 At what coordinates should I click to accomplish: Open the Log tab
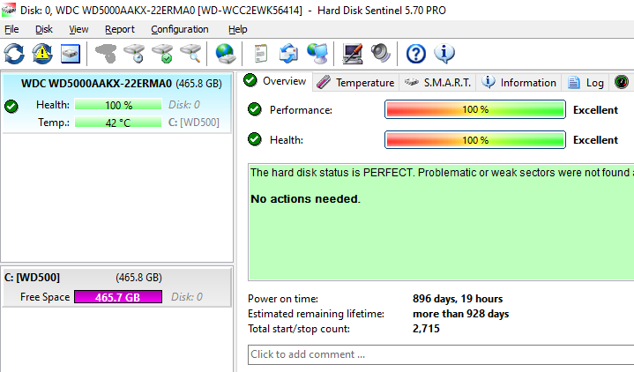pos(586,82)
